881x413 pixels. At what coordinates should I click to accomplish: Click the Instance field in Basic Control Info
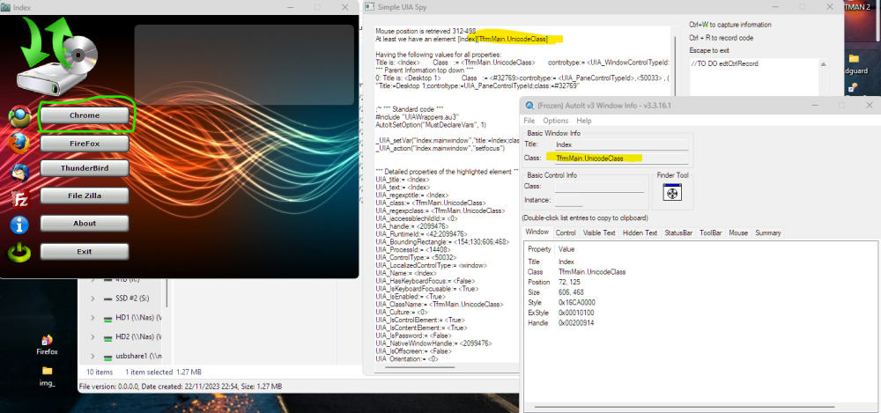click(568, 200)
